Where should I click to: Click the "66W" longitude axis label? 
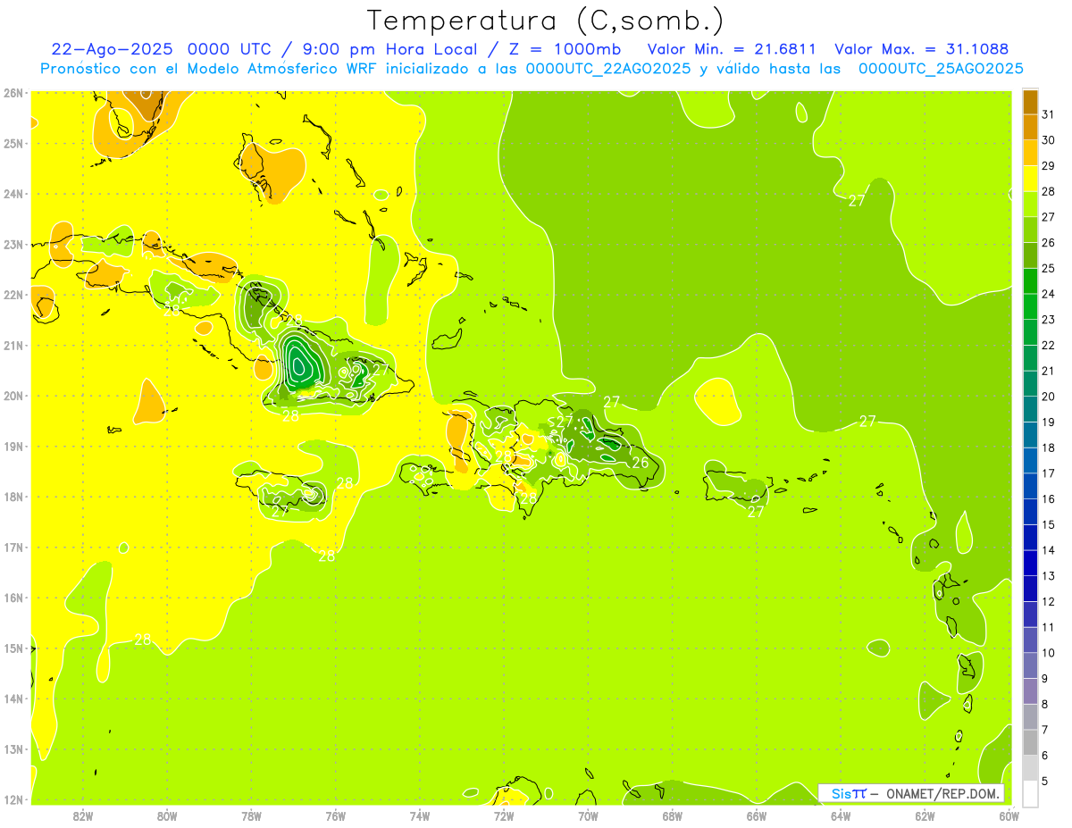757,815
